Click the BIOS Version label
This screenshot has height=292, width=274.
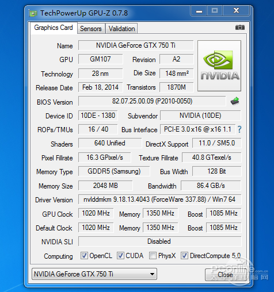[55, 102]
